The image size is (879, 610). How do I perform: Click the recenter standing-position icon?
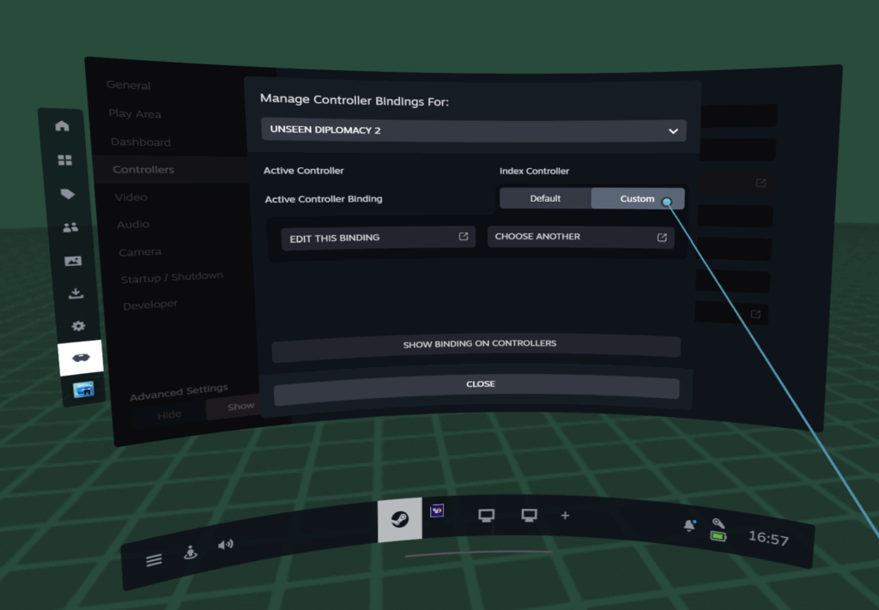(x=191, y=553)
